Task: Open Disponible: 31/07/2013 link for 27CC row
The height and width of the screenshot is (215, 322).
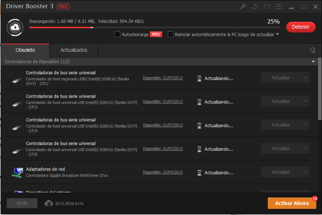Action: pos(163,78)
